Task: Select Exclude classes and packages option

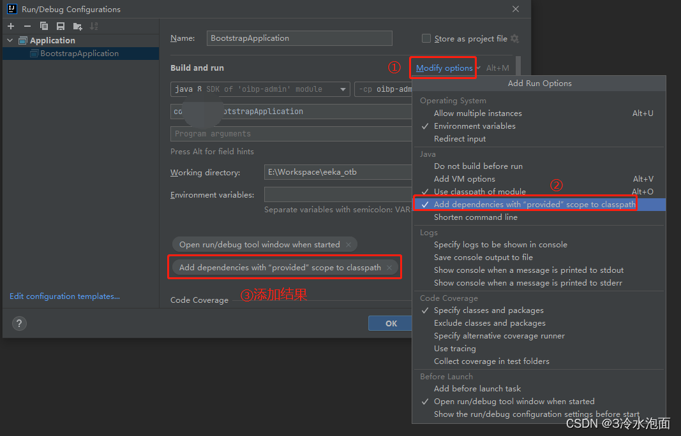Action: point(539,323)
